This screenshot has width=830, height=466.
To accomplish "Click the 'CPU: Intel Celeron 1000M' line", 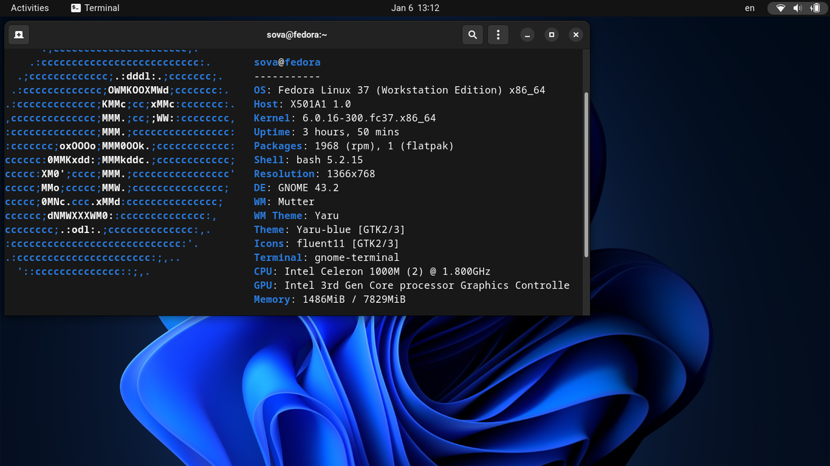I will 372,271.
